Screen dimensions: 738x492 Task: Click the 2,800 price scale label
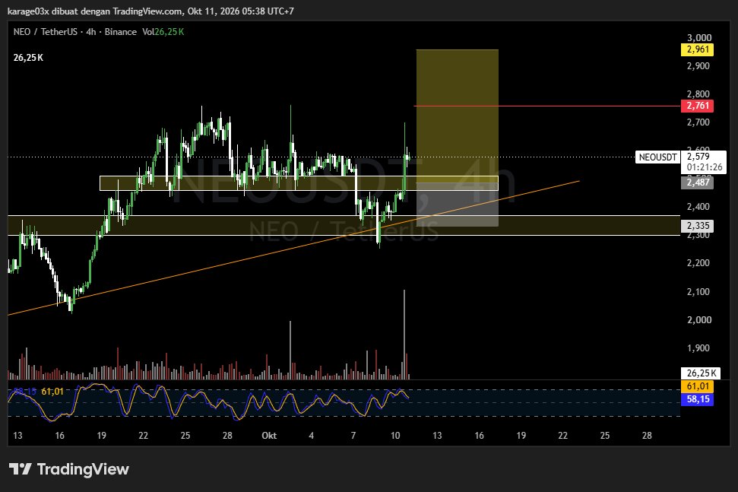click(x=698, y=94)
